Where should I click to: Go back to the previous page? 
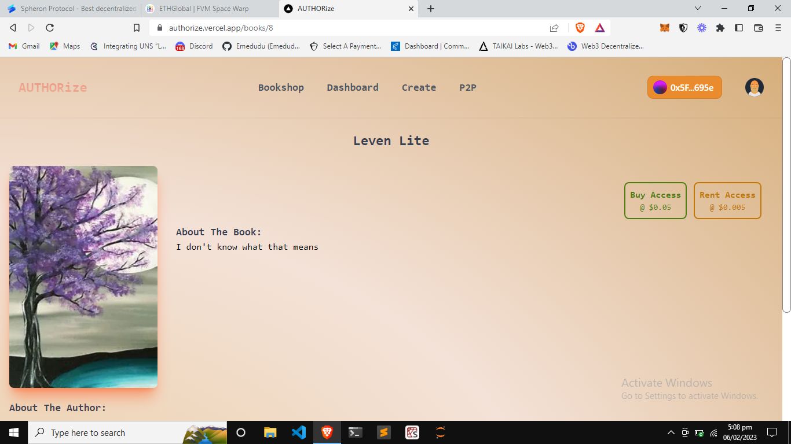coord(13,28)
